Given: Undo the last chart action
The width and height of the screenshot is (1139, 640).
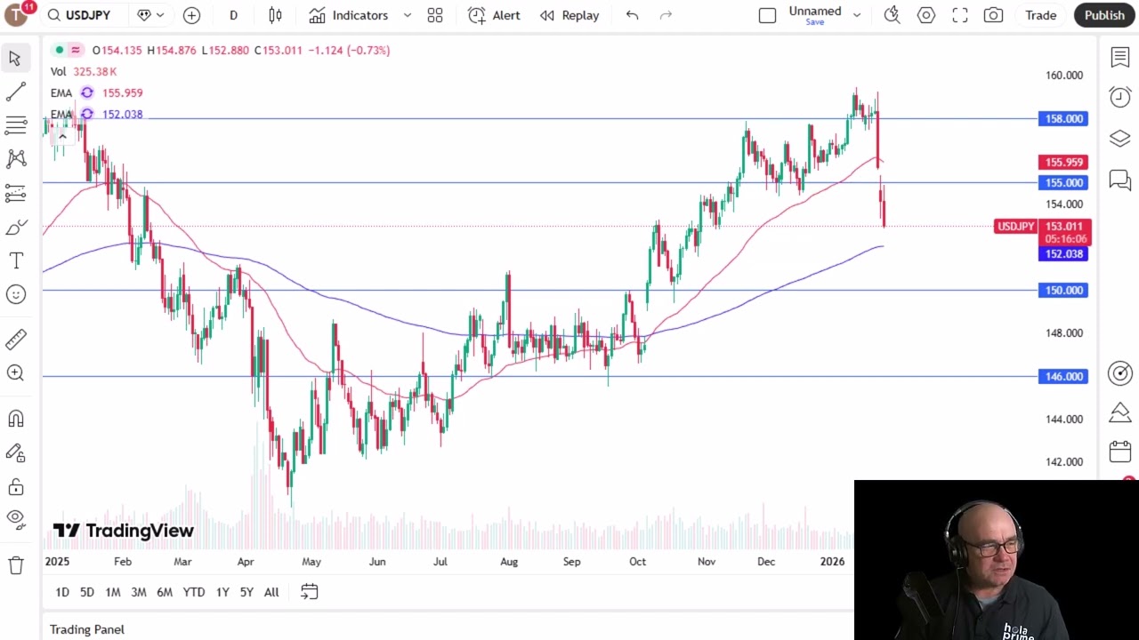Looking at the screenshot, I should tap(632, 15).
